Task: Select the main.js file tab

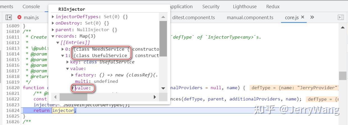Action: click(31, 17)
